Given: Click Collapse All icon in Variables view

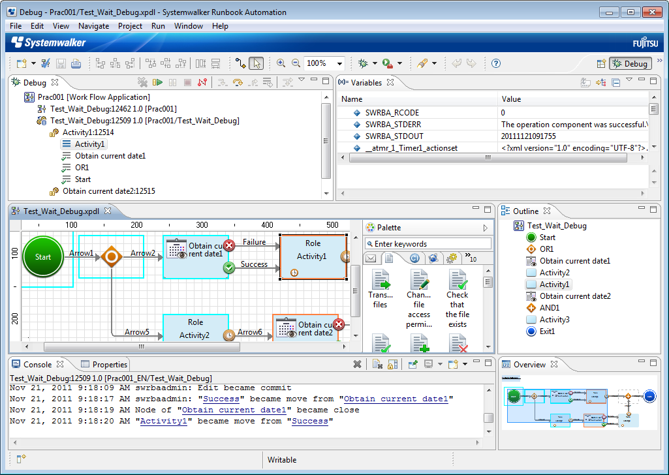Looking at the screenshot, I should tap(615, 82).
